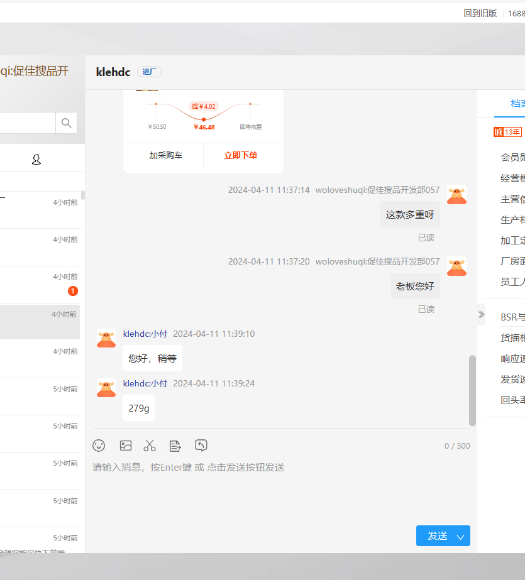Open the 档案 tab in right panel

point(517,104)
